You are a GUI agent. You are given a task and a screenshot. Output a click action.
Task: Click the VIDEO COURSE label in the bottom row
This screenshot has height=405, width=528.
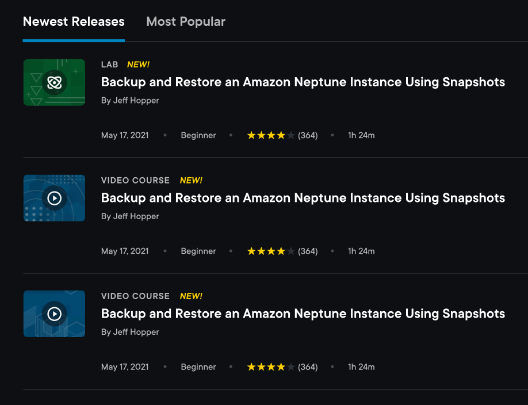tap(135, 296)
